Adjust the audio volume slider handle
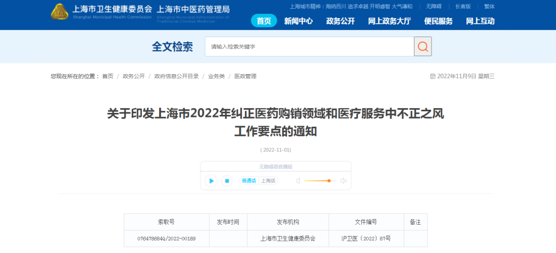 click(x=329, y=181)
